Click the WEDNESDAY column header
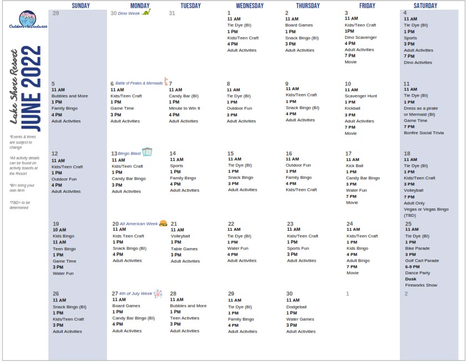Screen dimensions: 467x362 (x=250, y=6)
